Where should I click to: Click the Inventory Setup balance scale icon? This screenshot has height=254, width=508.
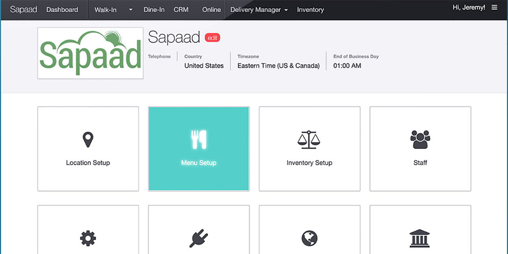coord(309,140)
